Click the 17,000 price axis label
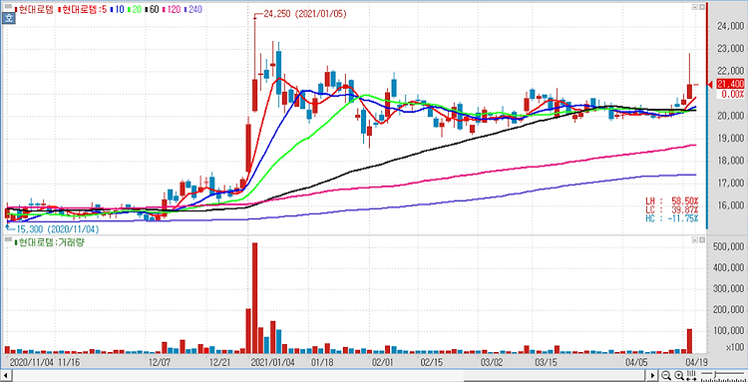The image size is (748, 382). click(730, 184)
